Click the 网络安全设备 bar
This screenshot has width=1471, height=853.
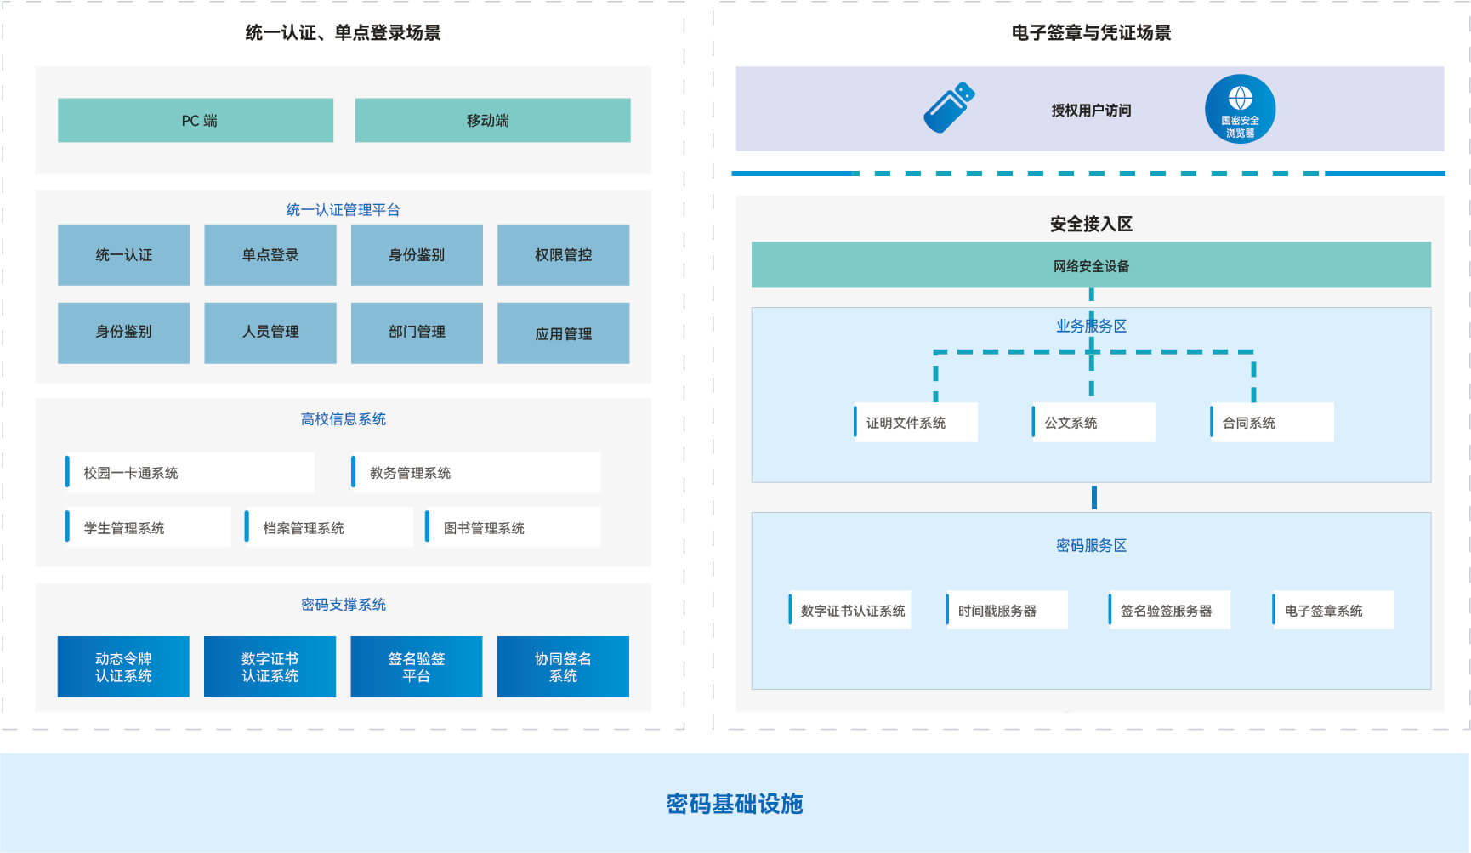coord(1091,265)
